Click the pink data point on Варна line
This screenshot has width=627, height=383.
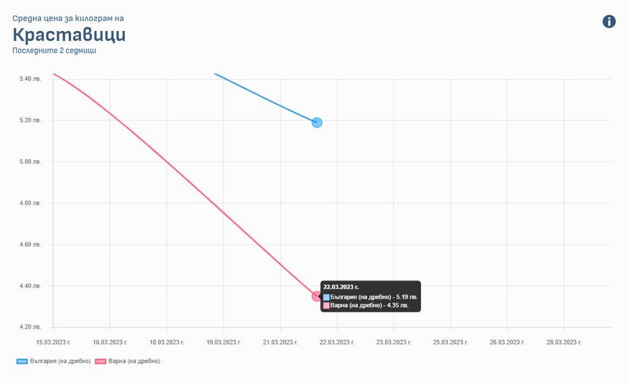[316, 296]
